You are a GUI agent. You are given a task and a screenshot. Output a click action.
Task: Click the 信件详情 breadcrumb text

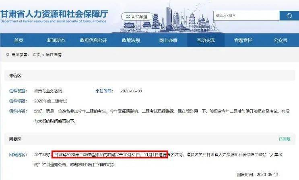click(54, 55)
